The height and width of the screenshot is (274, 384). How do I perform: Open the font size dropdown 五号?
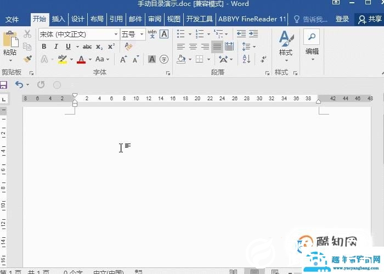pos(142,35)
